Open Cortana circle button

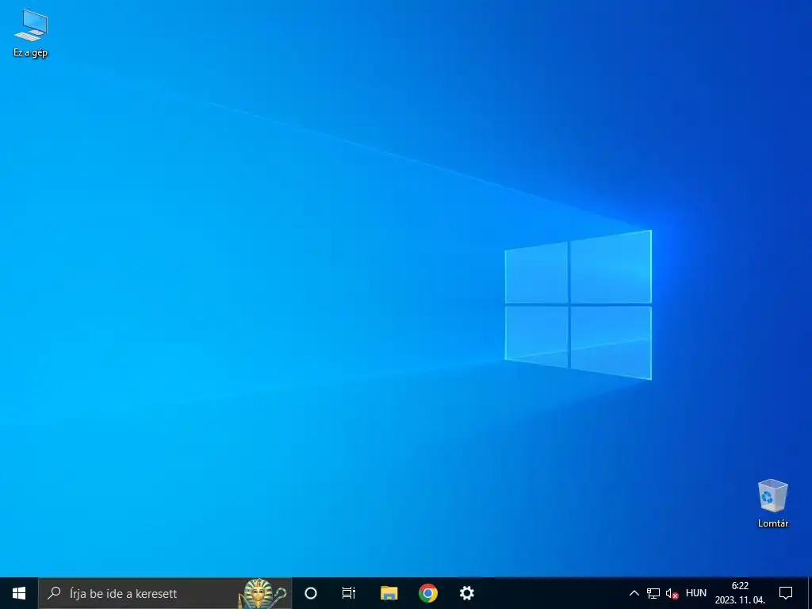pyautogui.click(x=311, y=593)
